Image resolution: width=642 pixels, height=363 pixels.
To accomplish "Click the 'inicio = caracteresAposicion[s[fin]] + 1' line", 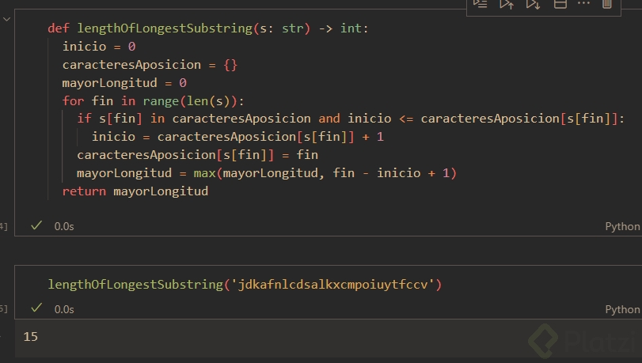I will click(238, 137).
